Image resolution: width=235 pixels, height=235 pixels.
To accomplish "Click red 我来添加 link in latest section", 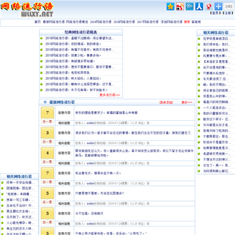I will pyautogui.click(x=166, y=102).
